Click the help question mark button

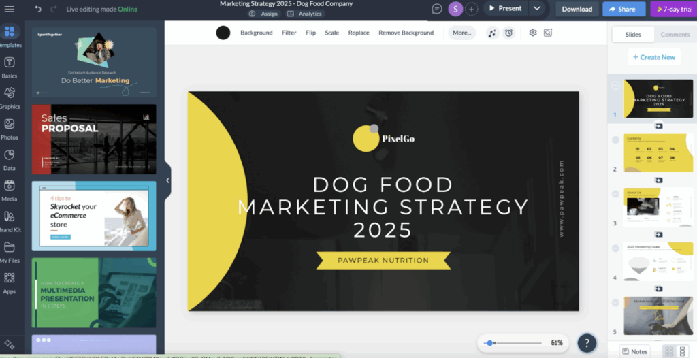pyautogui.click(x=587, y=343)
